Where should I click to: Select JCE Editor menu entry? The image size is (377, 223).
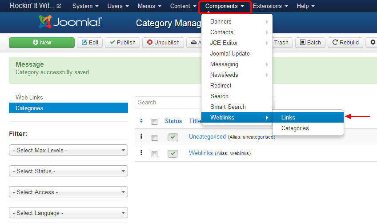click(237, 43)
